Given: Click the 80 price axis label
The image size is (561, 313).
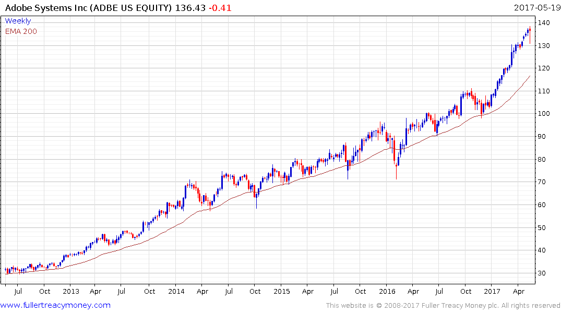Looking at the screenshot, I should pos(542,159).
